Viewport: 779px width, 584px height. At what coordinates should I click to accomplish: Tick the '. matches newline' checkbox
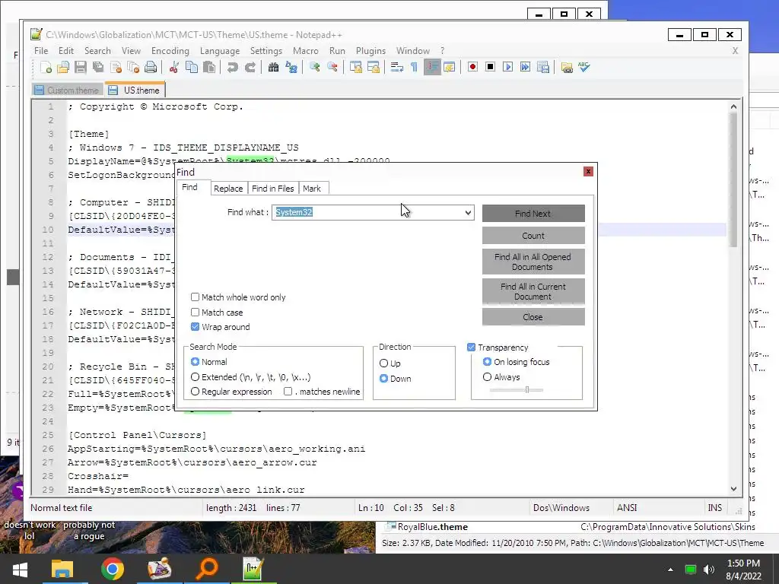click(288, 392)
